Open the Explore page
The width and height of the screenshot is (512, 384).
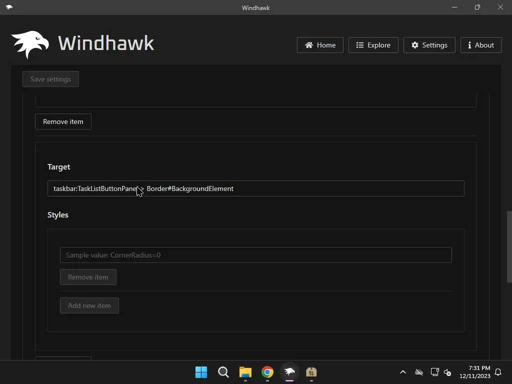[373, 45]
